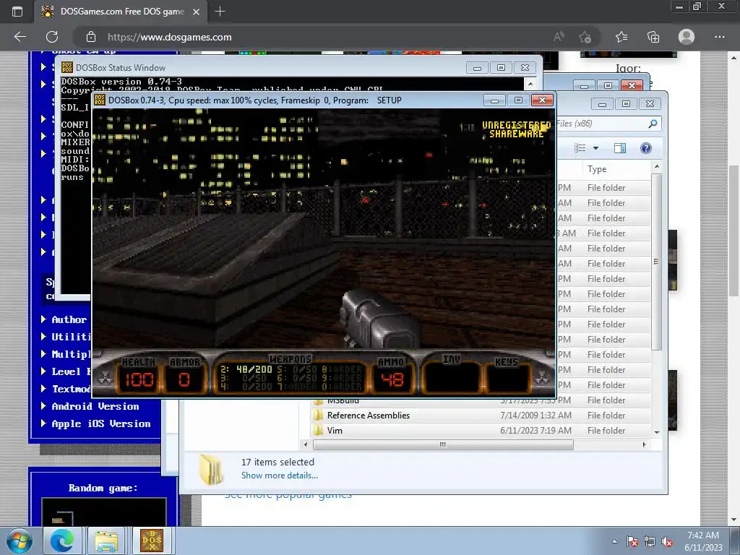This screenshot has height=555, width=740.
Task: Click Explorer horizontal scroll left arrow
Action: 306,444
